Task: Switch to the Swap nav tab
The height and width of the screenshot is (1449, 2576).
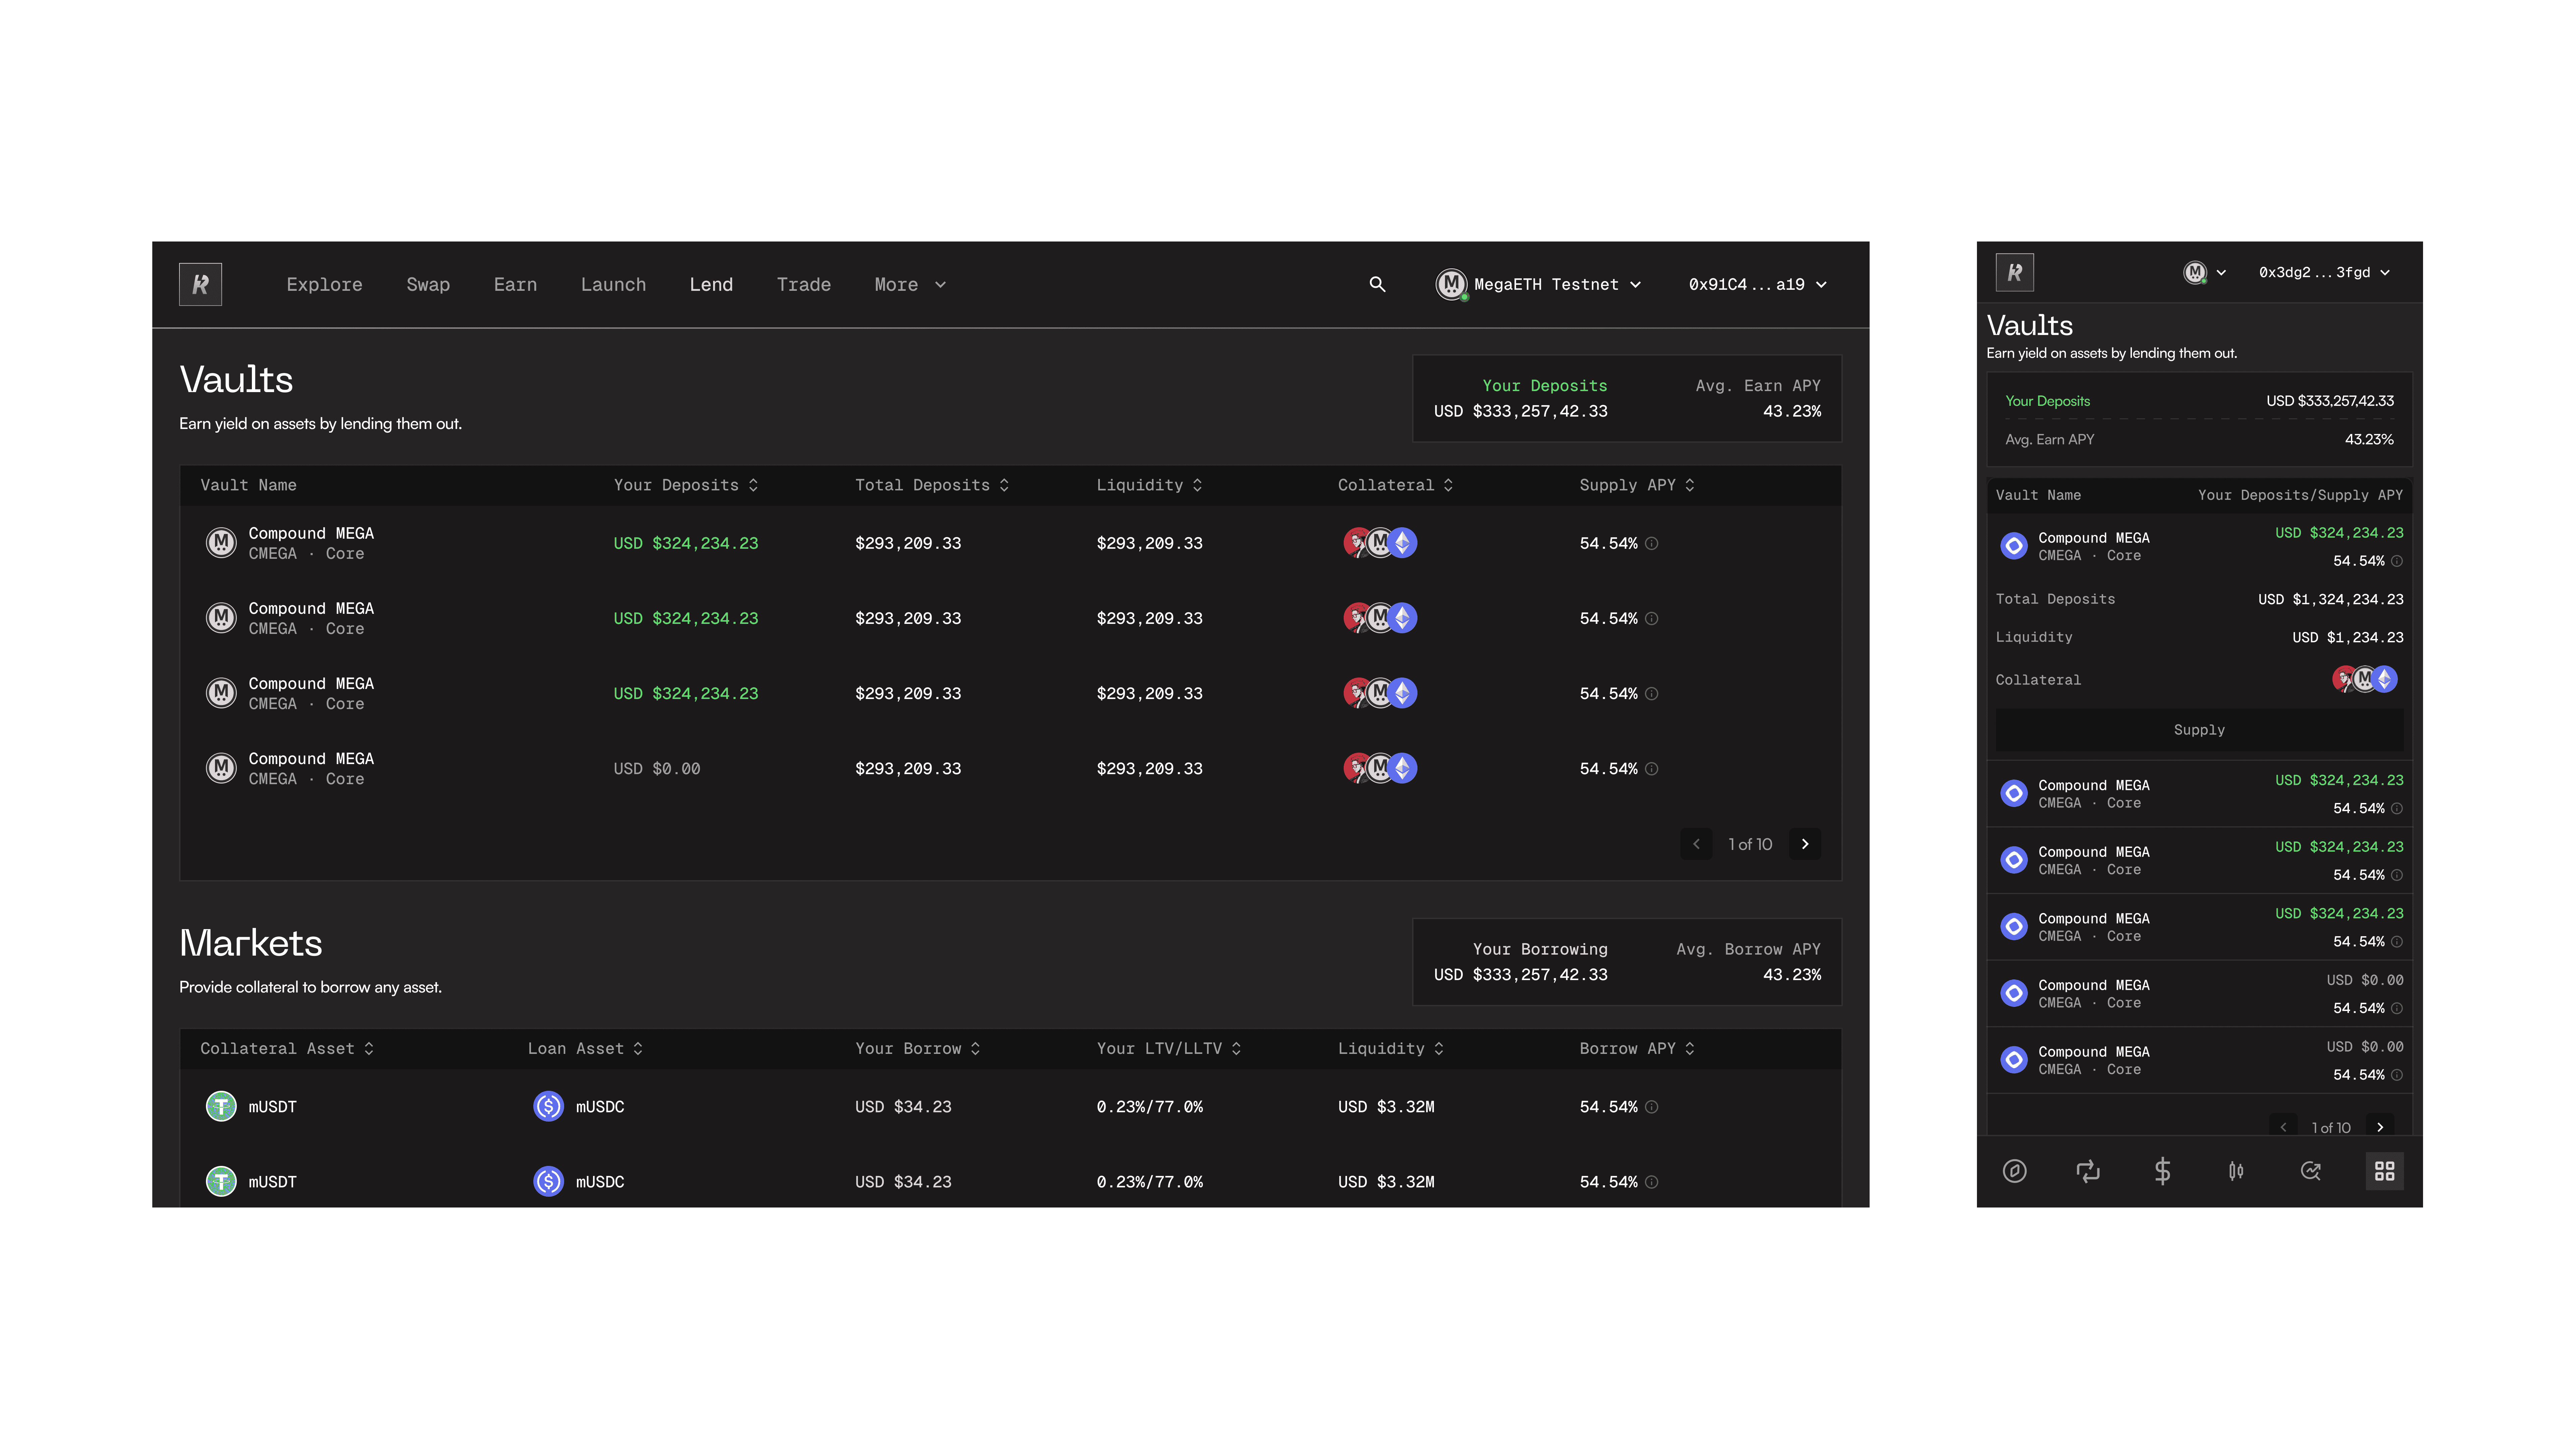Action: click(428, 284)
